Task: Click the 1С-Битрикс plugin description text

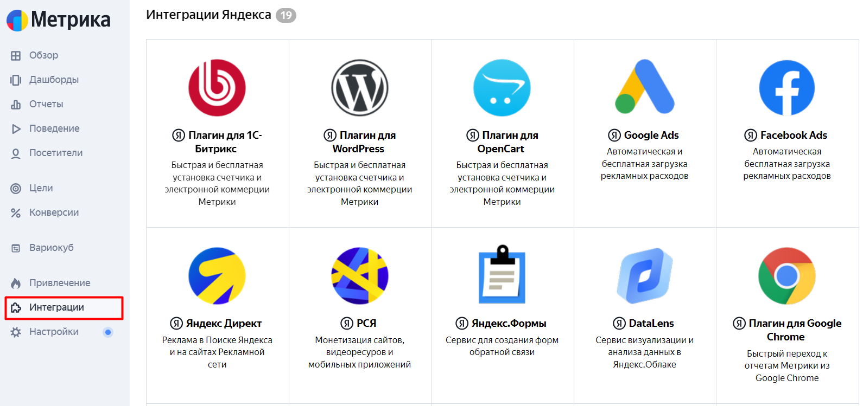Action: click(217, 183)
